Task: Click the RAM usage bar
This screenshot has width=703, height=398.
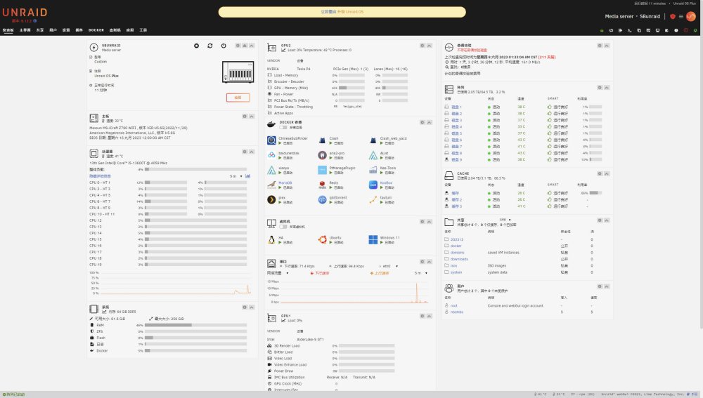Action: click(195, 325)
